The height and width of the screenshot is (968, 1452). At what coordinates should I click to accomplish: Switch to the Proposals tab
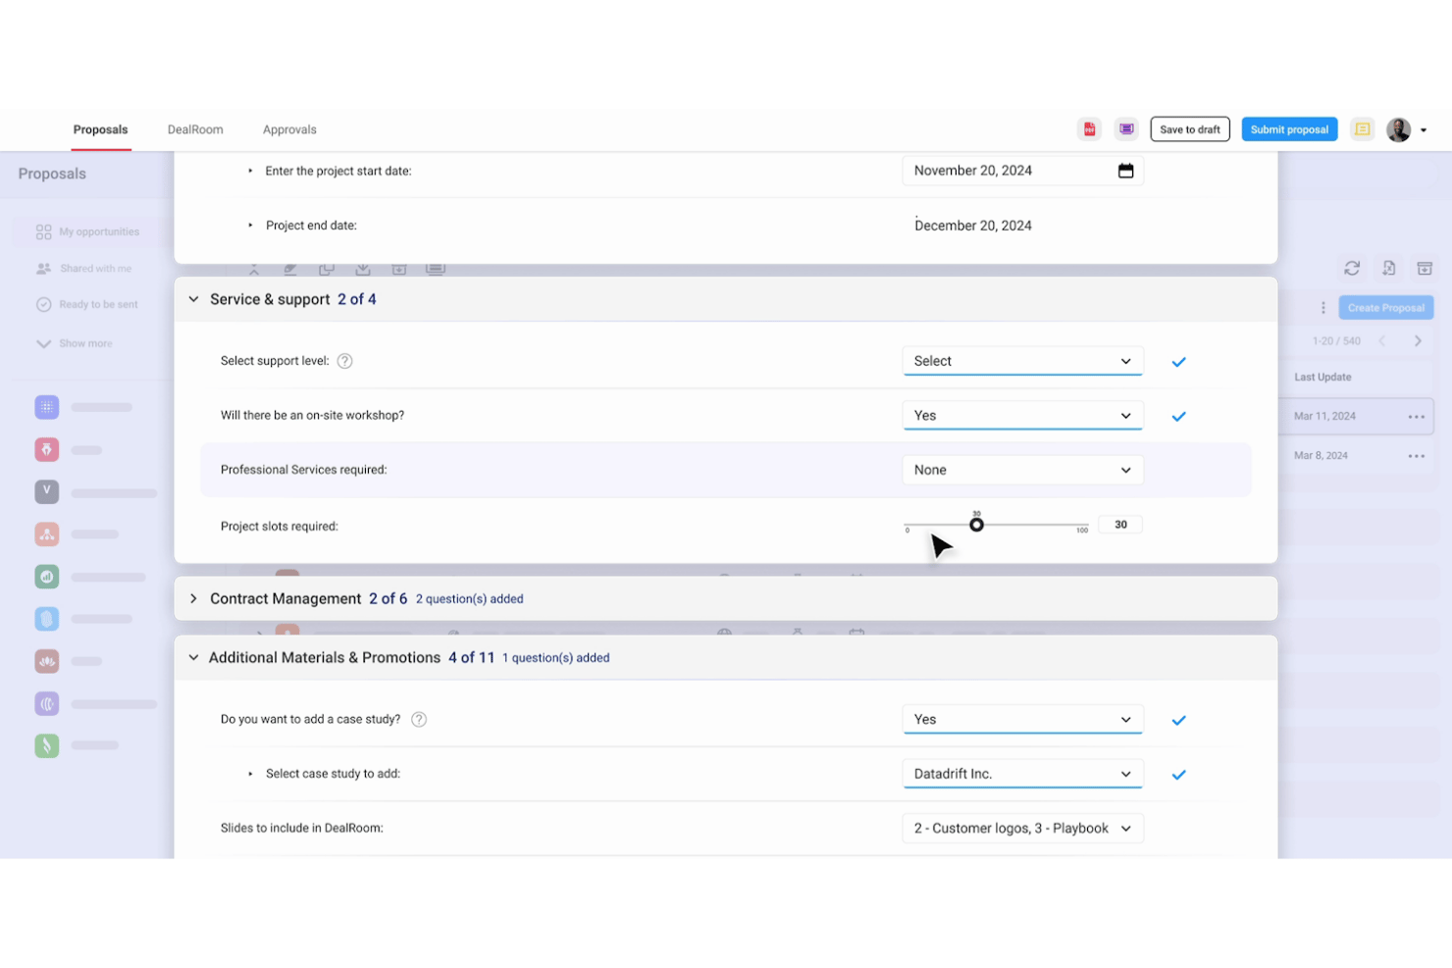pyautogui.click(x=100, y=129)
